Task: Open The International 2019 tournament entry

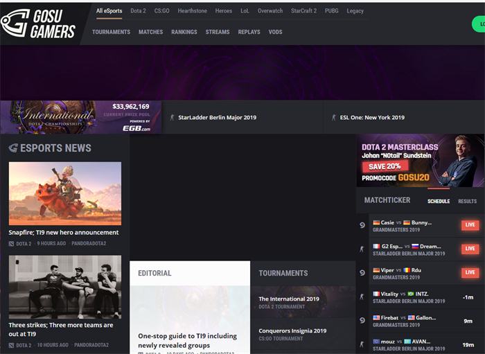Action: click(x=303, y=302)
